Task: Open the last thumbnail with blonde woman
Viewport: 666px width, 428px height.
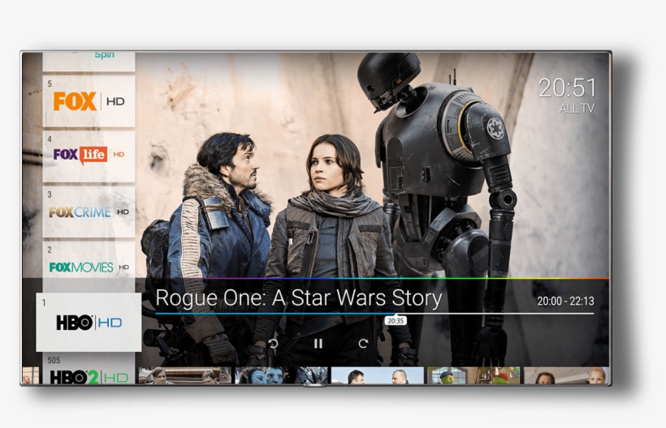Action: click(566, 375)
